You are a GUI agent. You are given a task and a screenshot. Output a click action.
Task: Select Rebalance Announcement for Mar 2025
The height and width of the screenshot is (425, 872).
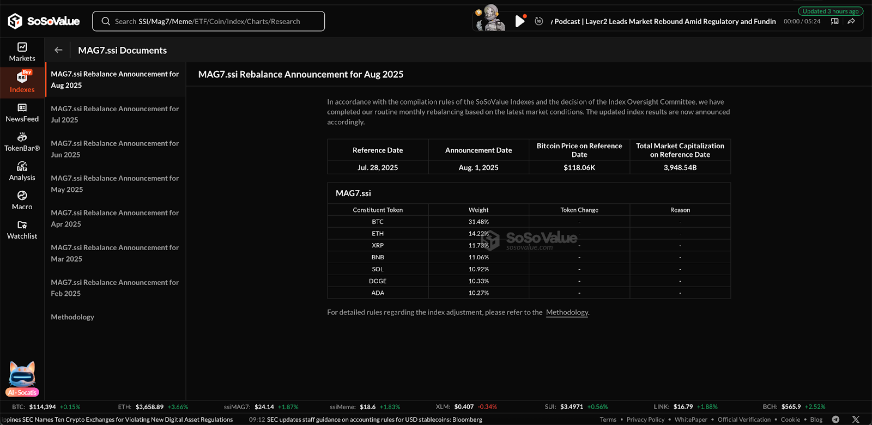(x=115, y=253)
